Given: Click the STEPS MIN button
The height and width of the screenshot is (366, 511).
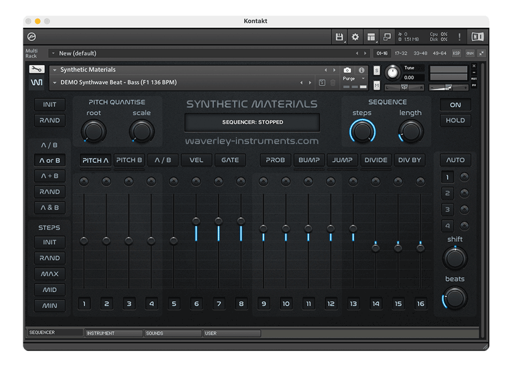Looking at the screenshot, I should tap(49, 305).
